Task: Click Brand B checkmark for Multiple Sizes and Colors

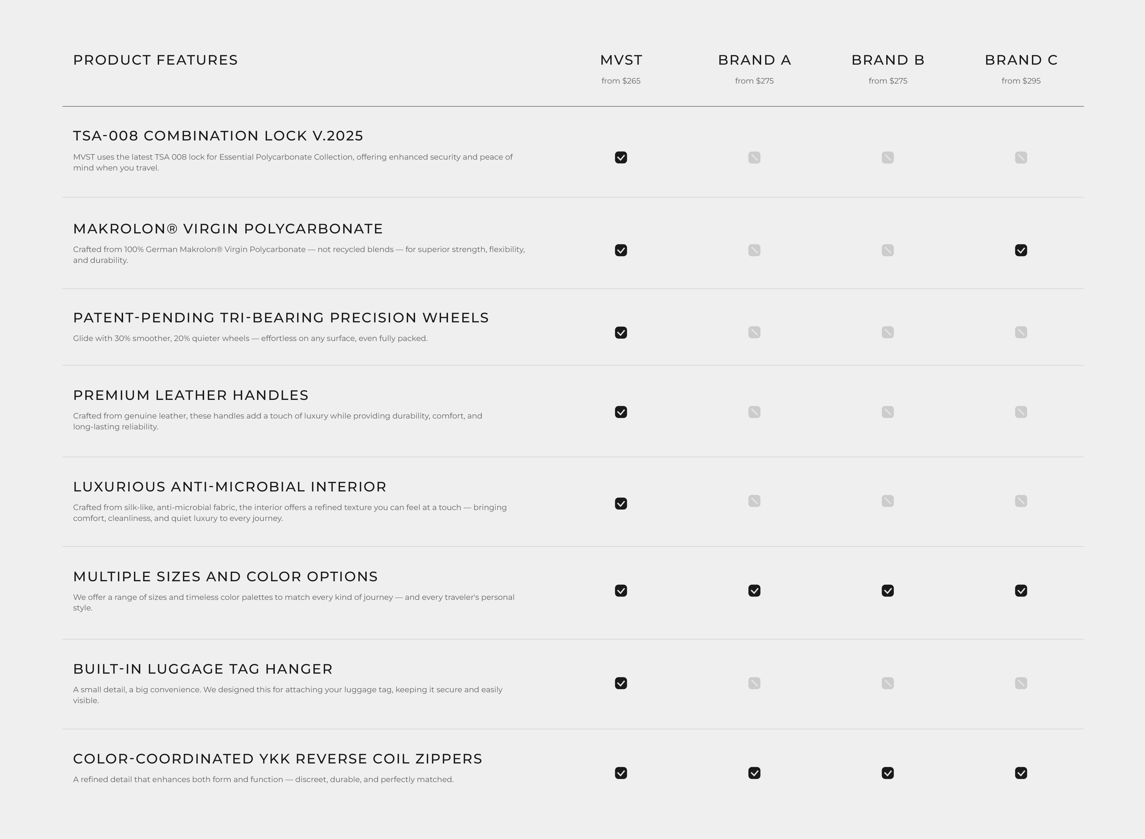Action: tap(887, 591)
